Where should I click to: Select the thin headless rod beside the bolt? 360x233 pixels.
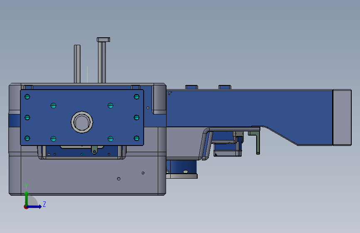[77, 64]
